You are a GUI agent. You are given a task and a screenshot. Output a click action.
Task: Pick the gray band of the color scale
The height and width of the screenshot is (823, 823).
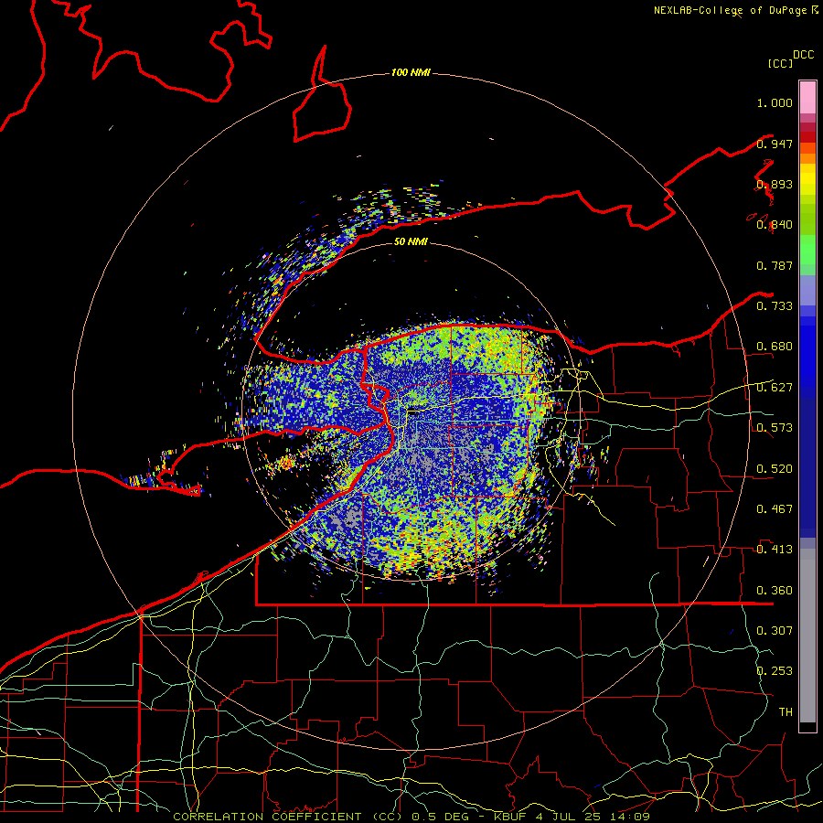pyautogui.click(x=807, y=636)
